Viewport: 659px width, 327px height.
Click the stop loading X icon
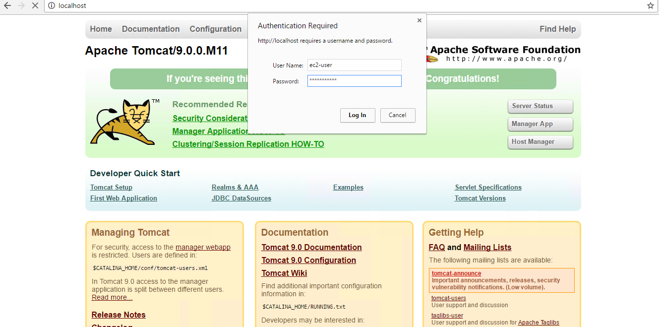[x=35, y=6]
